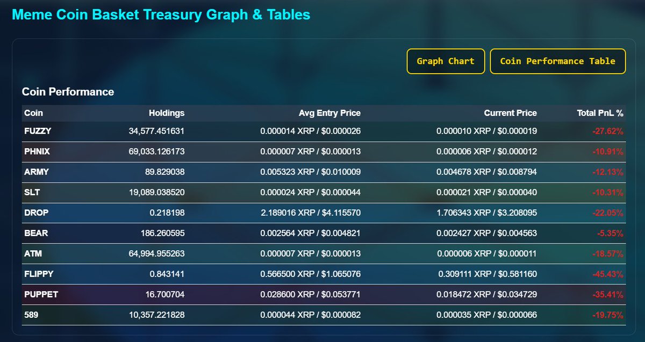
Task: Select PHNIX PnL value -10.91%
Action: (x=608, y=151)
